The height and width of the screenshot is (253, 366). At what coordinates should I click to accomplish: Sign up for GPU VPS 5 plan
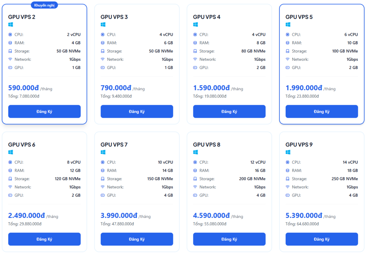click(x=322, y=112)
